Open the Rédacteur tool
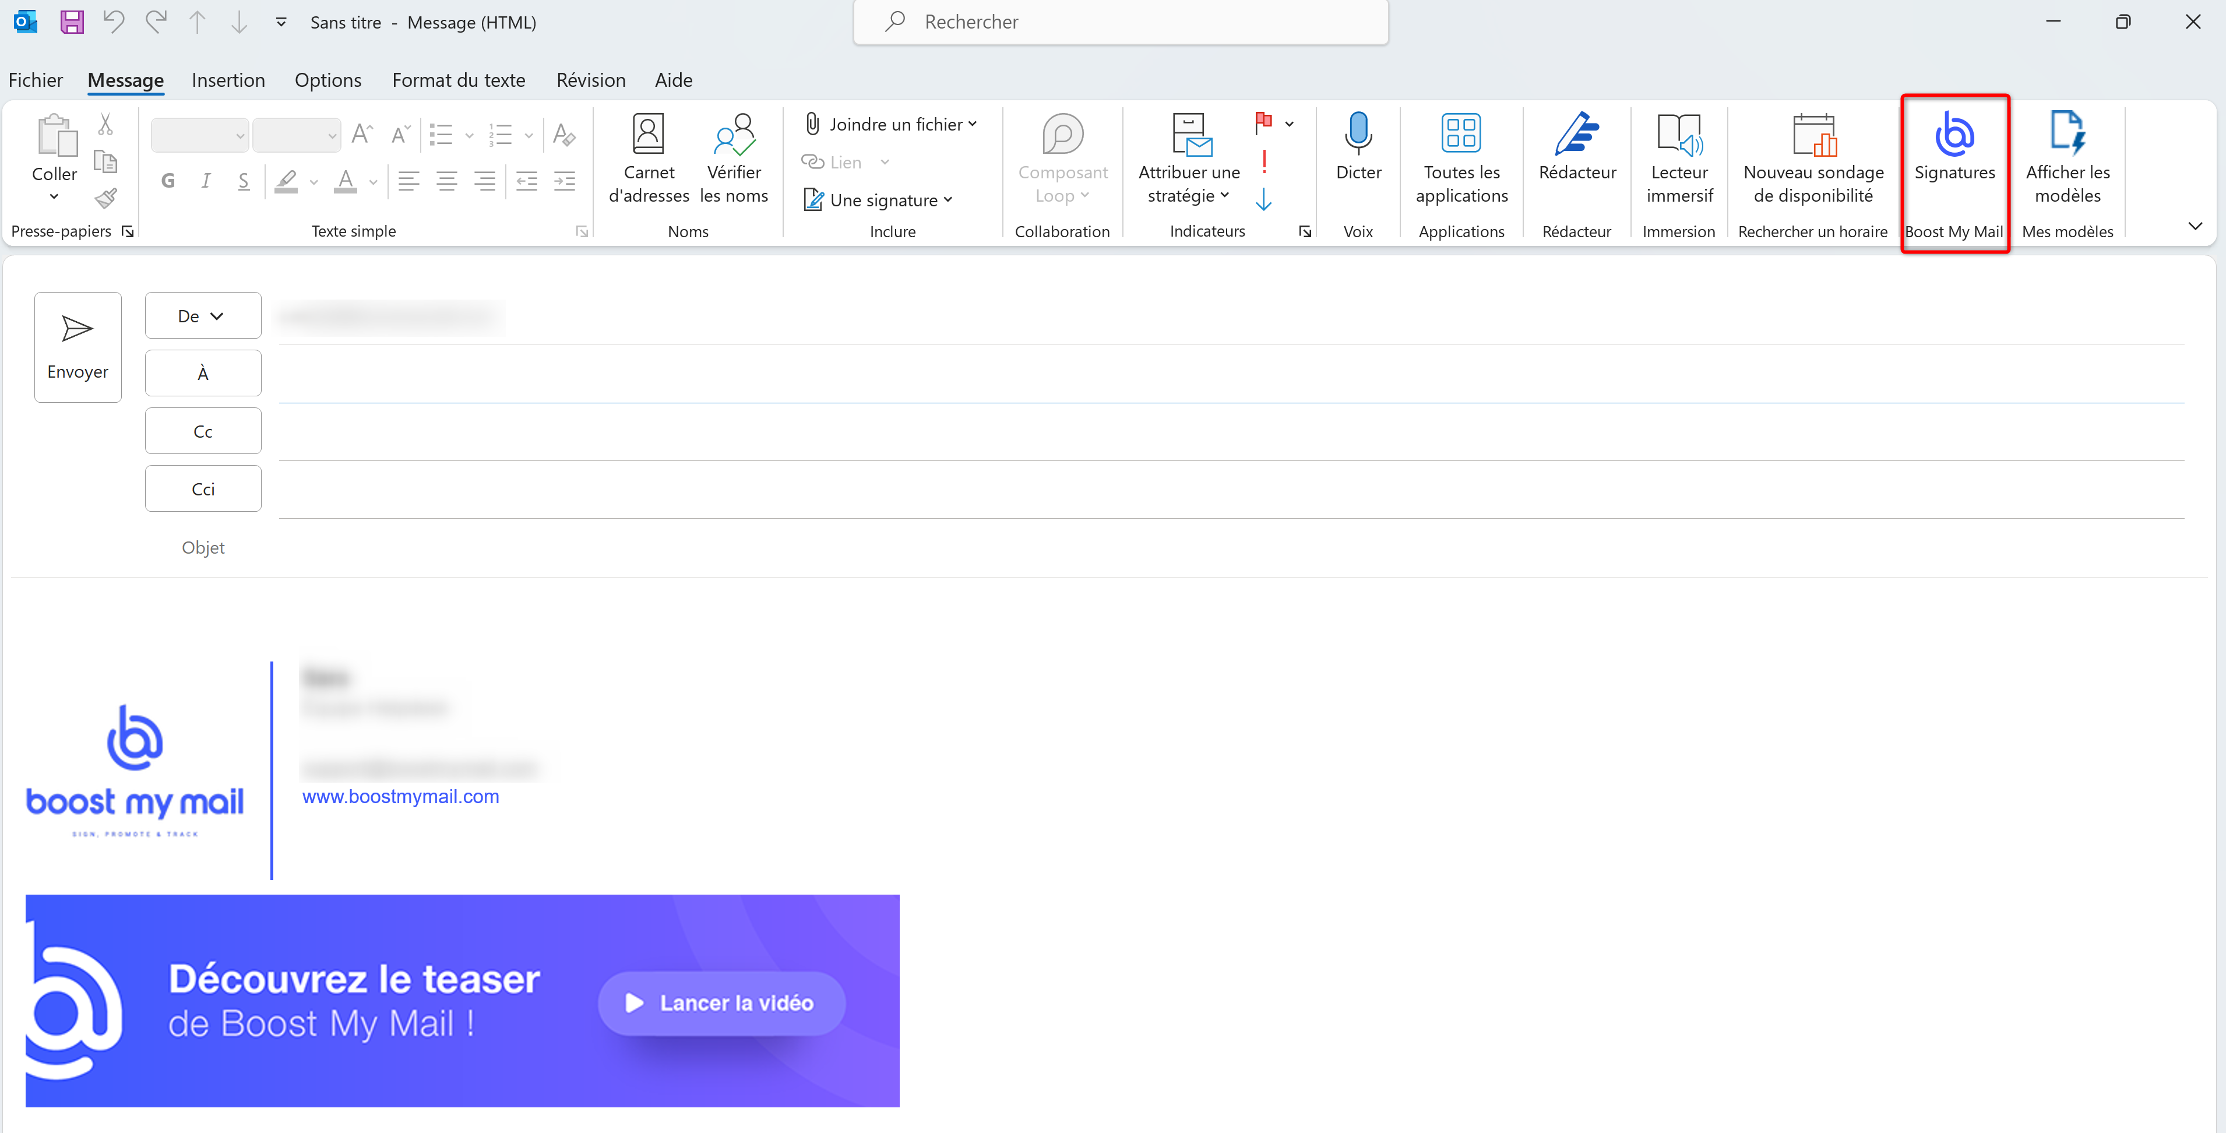 [1575, 156]
